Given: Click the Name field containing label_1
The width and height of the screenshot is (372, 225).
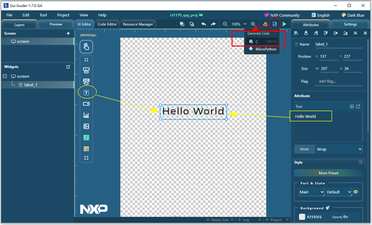Looking at the screenshot, I should (339, 44).
